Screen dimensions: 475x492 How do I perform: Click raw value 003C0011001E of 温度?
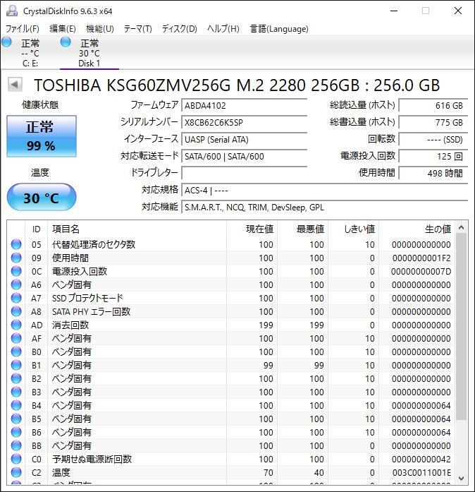click(421, 472)
